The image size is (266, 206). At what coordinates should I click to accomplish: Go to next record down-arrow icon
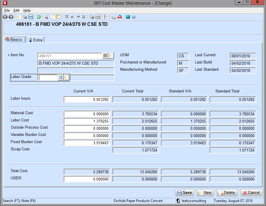[x=78, y=17]
